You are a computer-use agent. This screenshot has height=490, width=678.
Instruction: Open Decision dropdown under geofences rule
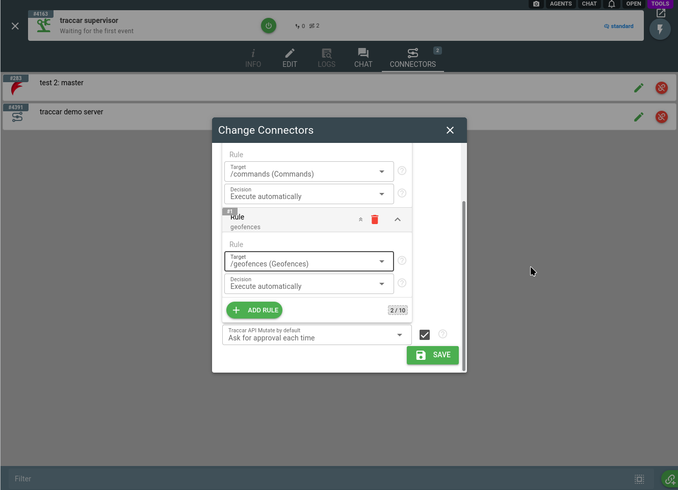309,284
